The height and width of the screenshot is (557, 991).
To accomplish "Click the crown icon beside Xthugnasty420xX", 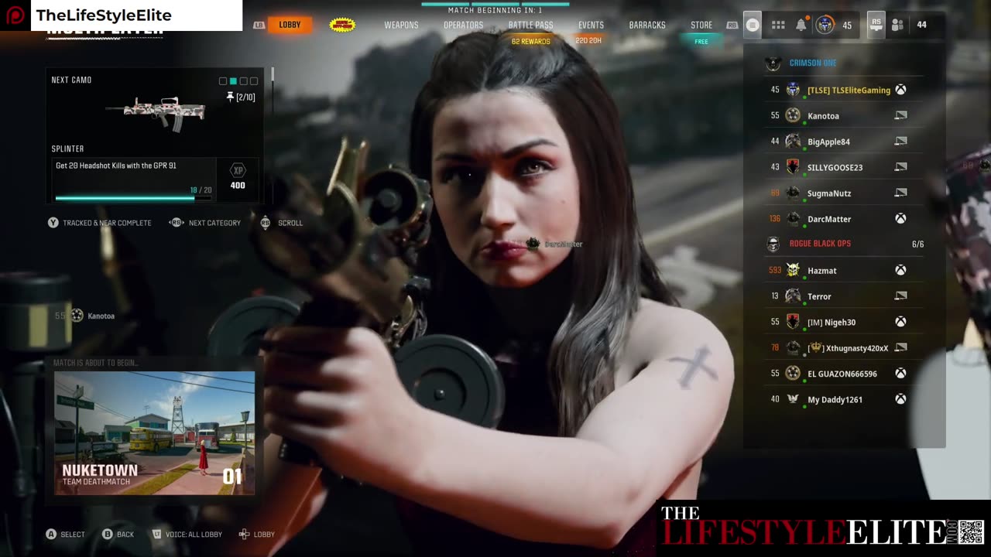I will pos(815,348).
